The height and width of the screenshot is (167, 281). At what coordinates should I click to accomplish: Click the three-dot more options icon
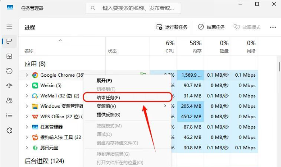273,27
